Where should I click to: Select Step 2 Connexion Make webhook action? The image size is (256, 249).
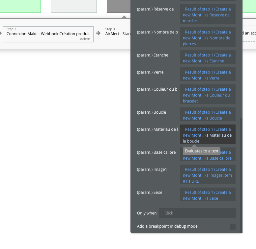point(48,34)
